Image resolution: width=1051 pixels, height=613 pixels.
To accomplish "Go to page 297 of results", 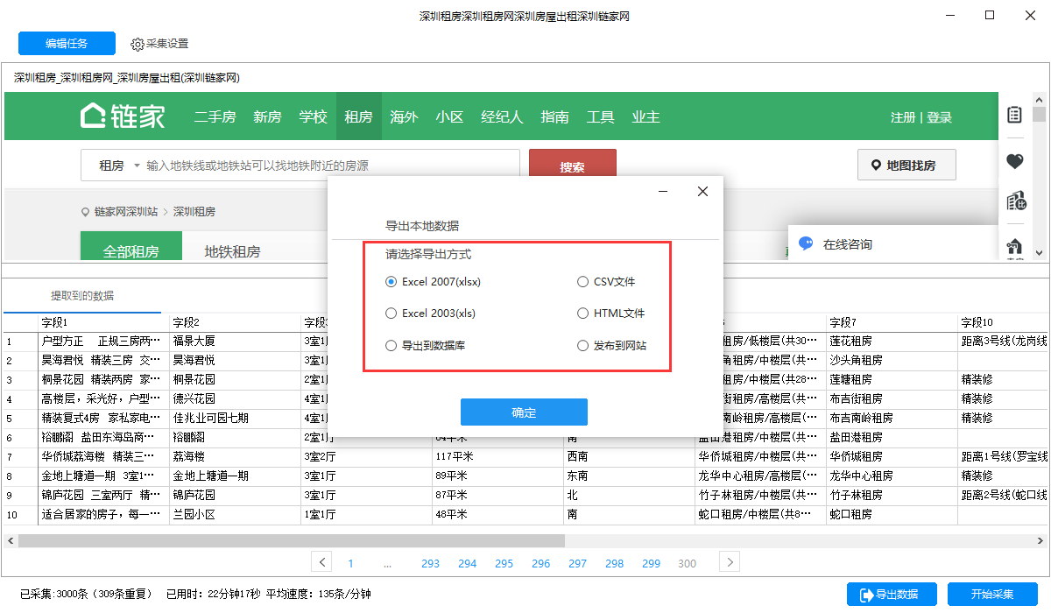I will tap(577, 563).
